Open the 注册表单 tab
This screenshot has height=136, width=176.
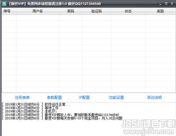click(x=22, y=97)
